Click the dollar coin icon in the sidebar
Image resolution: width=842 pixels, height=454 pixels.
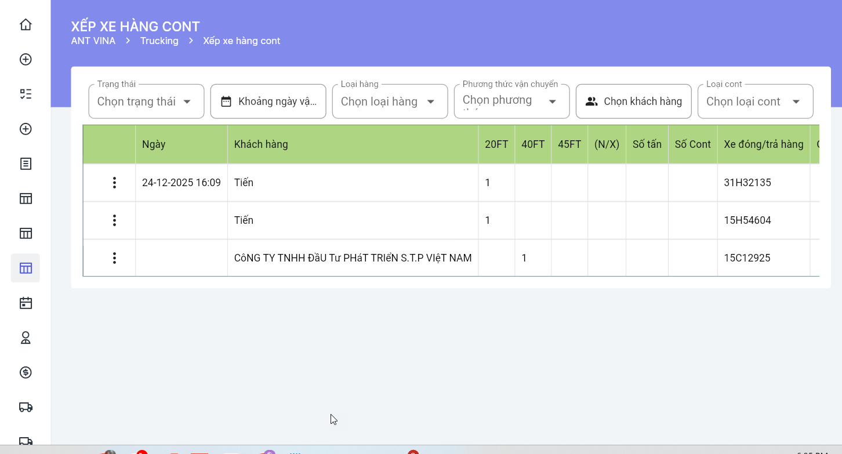(x=26, y=372)
